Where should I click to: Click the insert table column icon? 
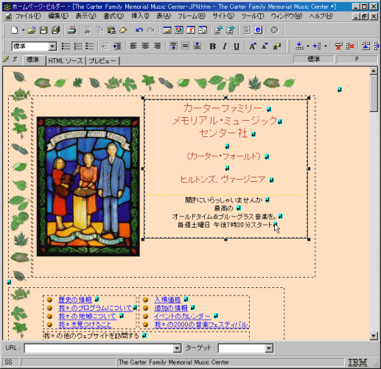tap(317, 46)
